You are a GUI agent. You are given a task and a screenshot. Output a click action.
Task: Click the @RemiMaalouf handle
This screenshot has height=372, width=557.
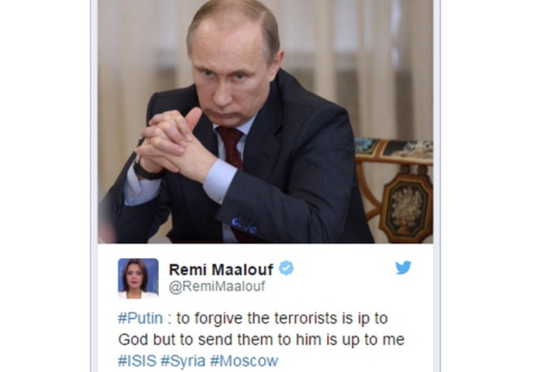pos(217,286)
